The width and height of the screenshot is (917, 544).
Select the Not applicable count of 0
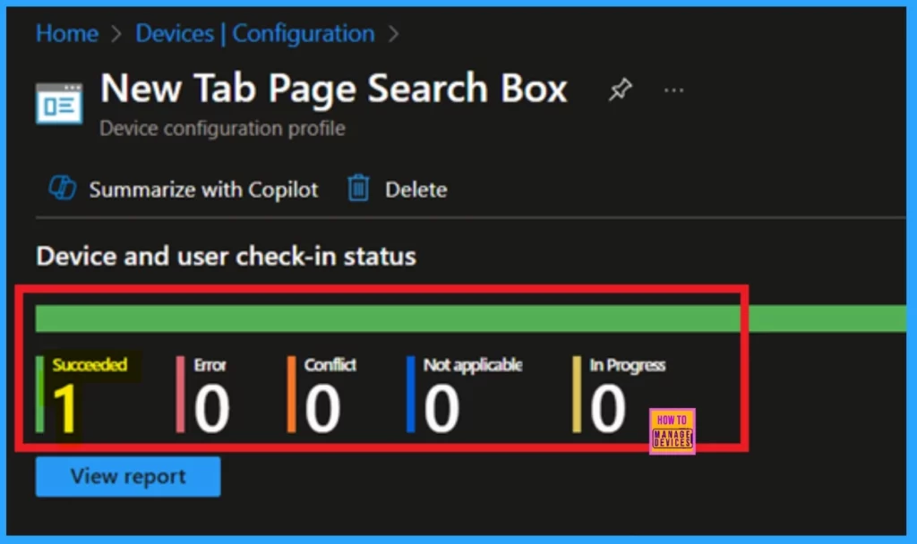pyautogui.click(x=441, y=408)
